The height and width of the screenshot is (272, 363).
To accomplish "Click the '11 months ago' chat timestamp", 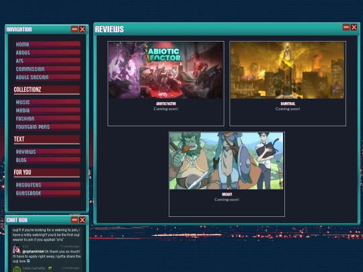I will (70, 246).
